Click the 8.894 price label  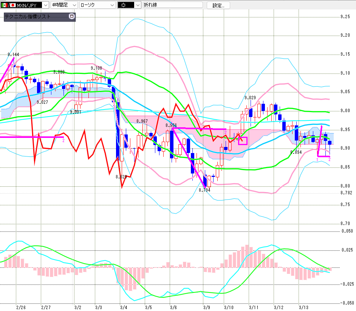coord(296,152)
